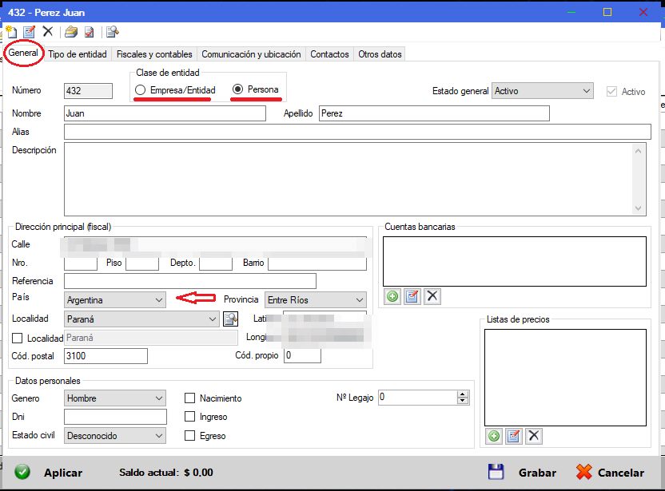Edit the selected price list entry
The width and height of the screenshot is (665, 491).
pyautogui.click(x=514, y=436)
